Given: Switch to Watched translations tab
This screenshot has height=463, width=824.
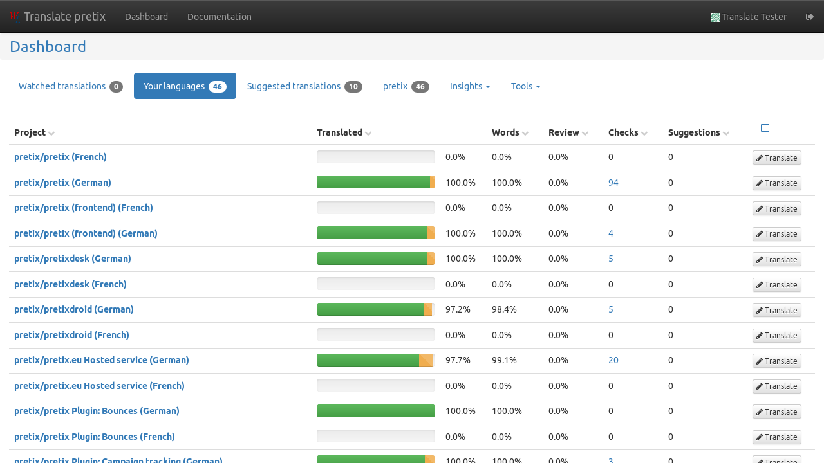Looking at the screenshot, I should click(70, 86).
